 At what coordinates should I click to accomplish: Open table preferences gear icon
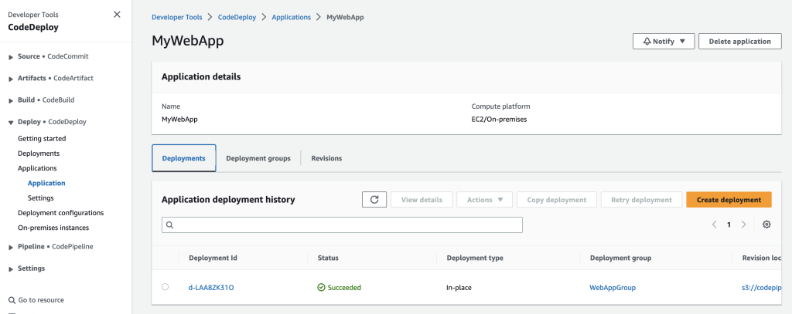point(766,225)
